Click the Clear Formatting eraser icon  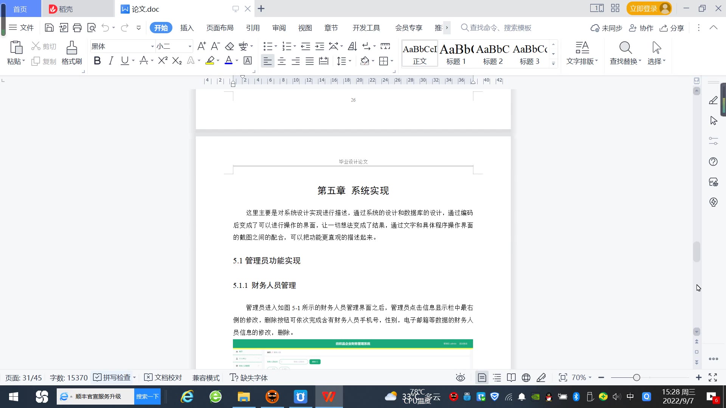coord(230,46)
